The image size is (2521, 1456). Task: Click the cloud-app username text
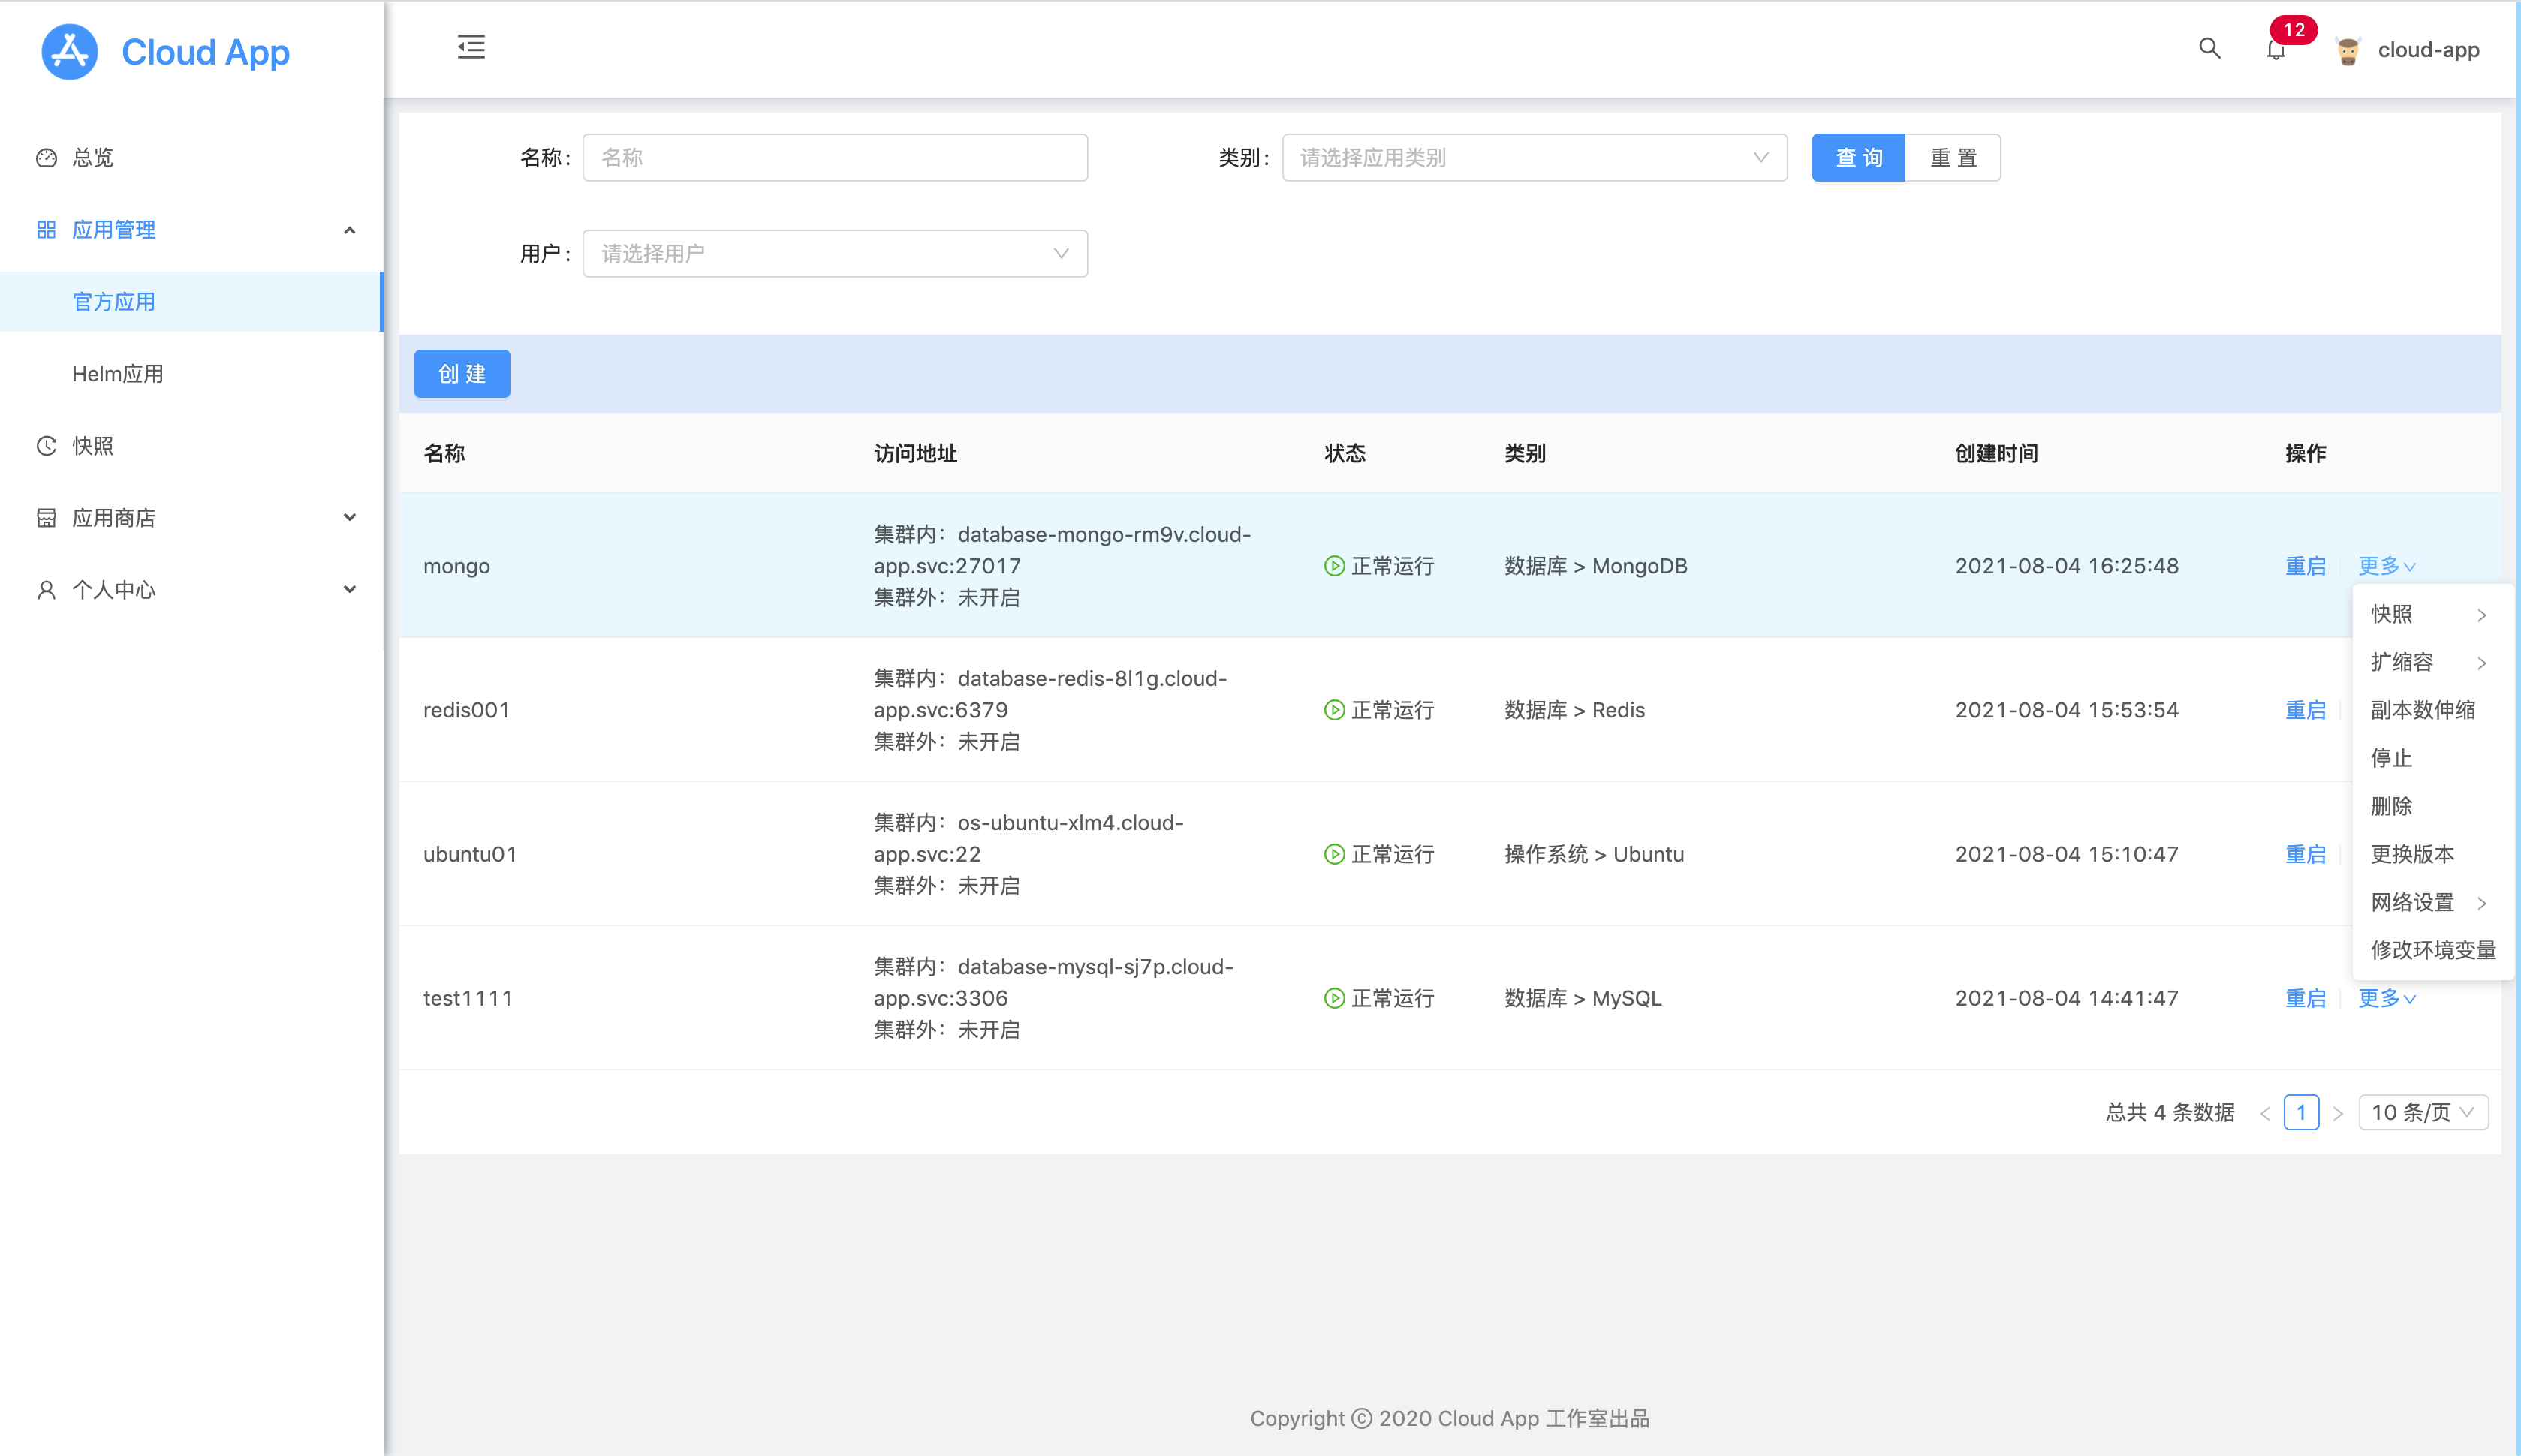pos(2428,50)
